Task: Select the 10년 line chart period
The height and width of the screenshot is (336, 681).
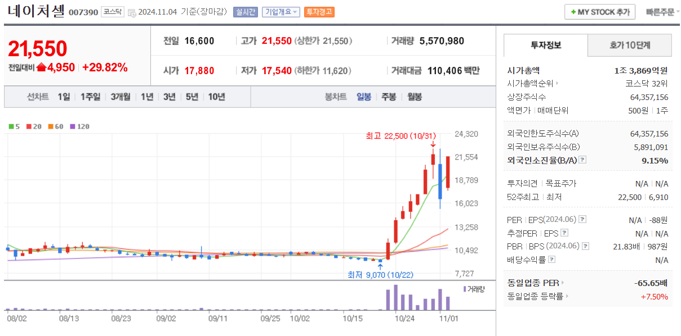Action: (216, 97)
